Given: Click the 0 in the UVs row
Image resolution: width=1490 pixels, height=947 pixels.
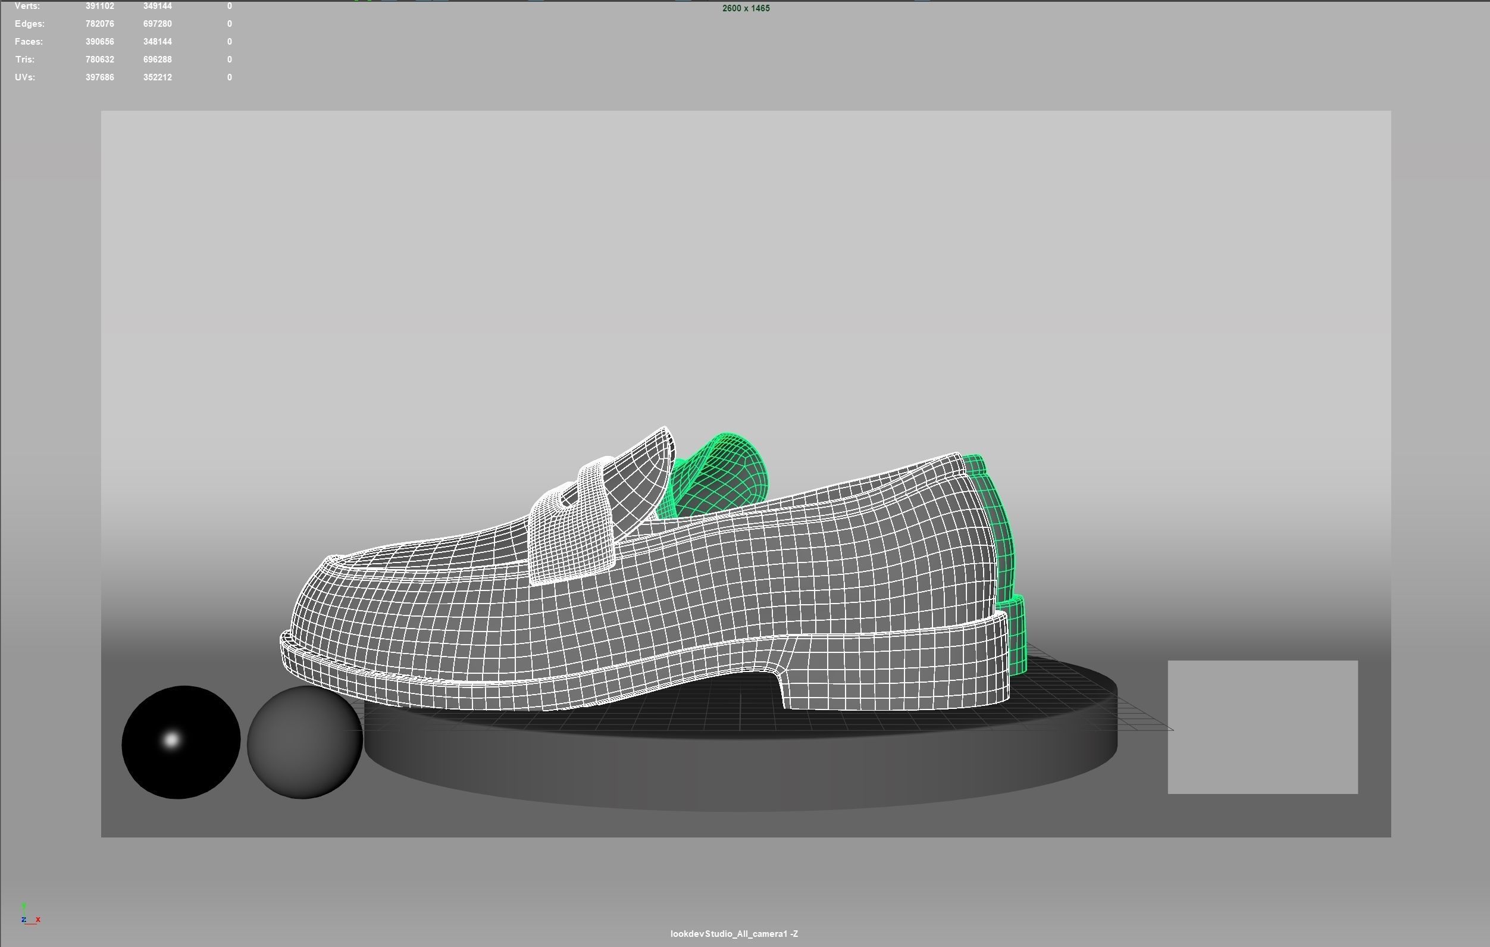Looking at the screenshot, I should 230,77.
